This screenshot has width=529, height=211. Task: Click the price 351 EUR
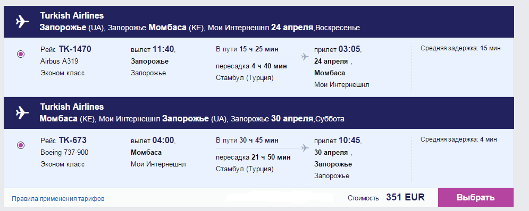click(406, 197)
